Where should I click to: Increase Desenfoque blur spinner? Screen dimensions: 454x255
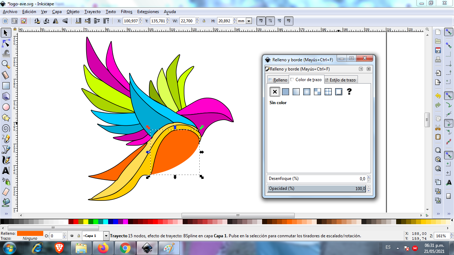pyautogui.click(x=369, y=177)
